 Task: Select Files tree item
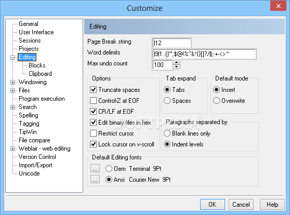24,90
